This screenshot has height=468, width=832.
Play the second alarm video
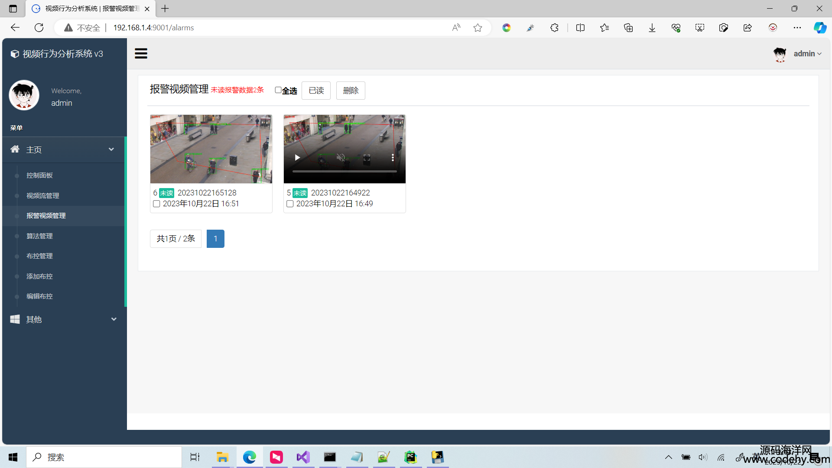297,158
